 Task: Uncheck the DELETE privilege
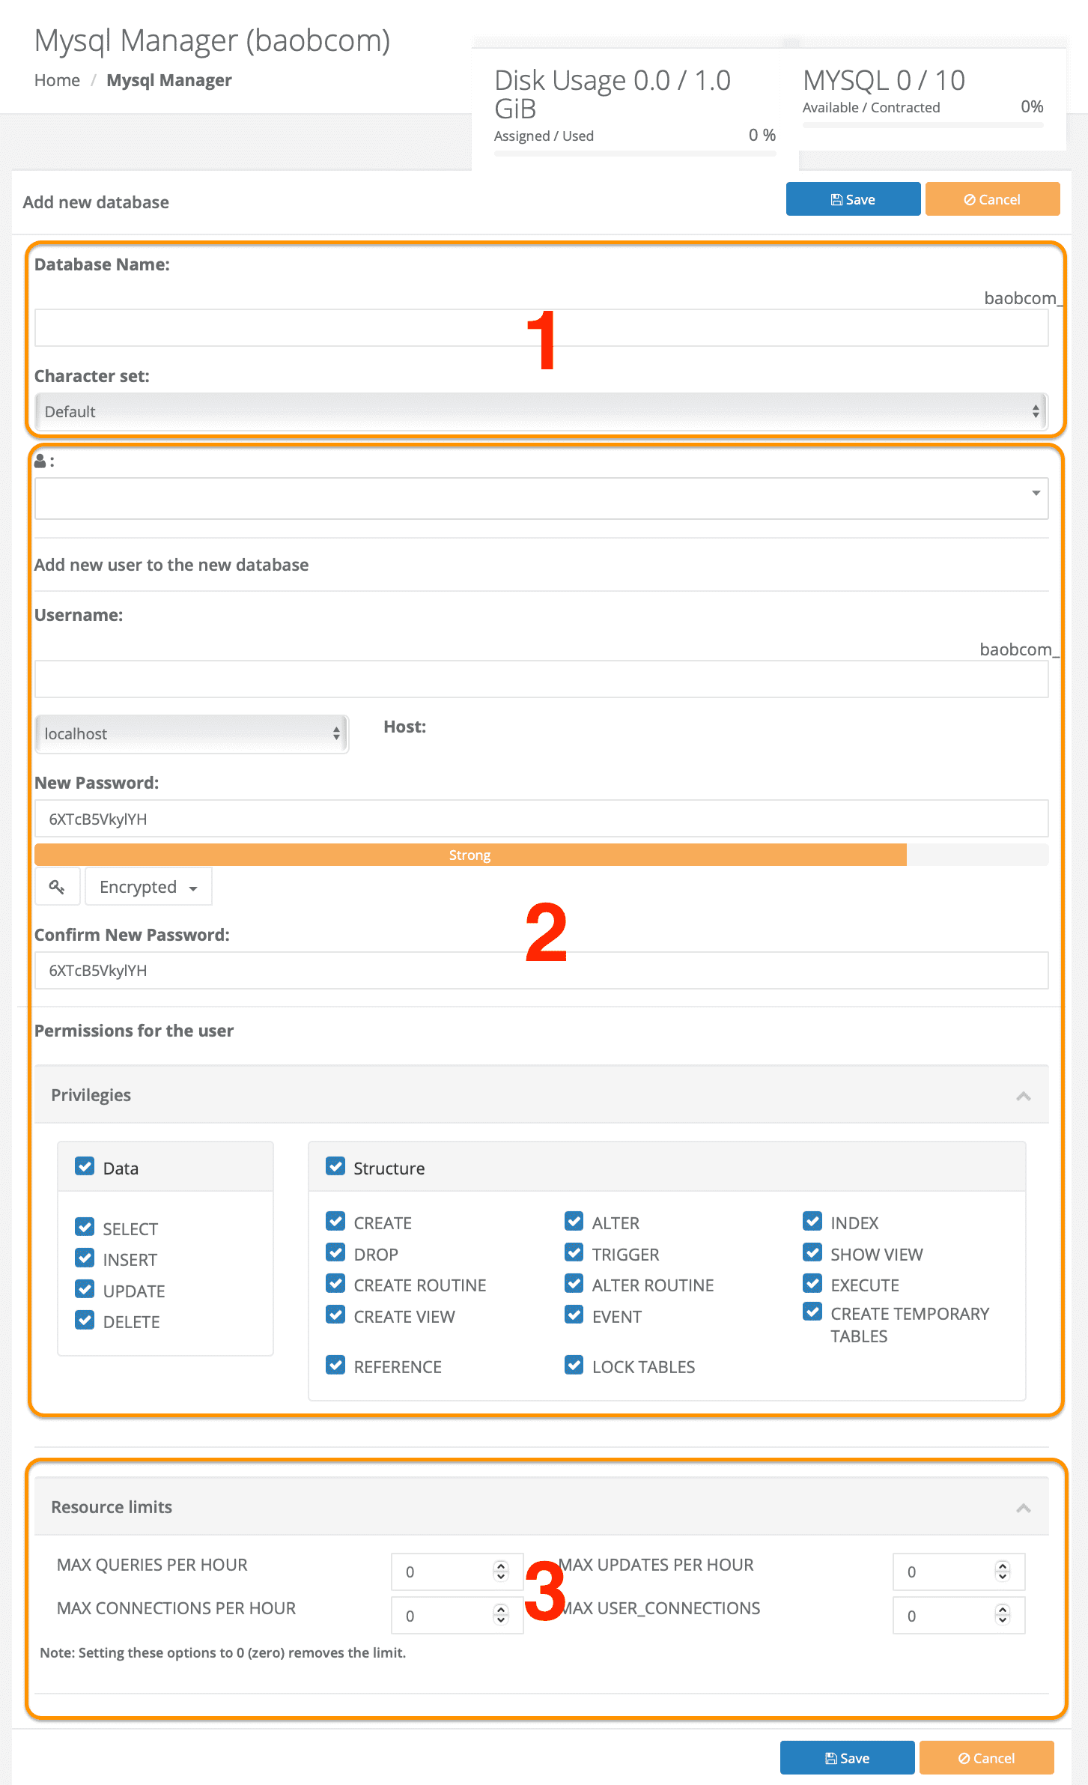click(x=85, y=1321)
